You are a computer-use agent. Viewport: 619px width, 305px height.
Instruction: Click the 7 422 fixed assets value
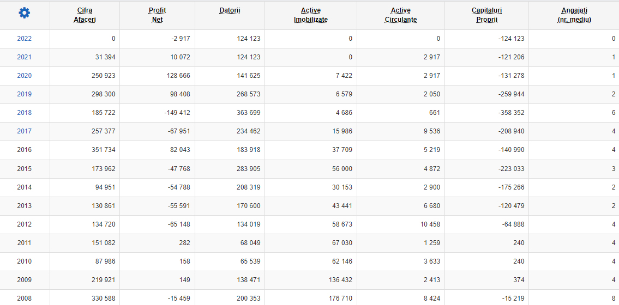pos(343,76)
